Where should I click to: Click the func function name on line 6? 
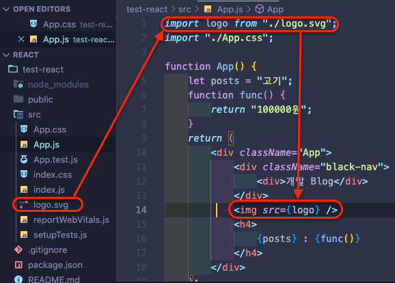coord(251,95)
